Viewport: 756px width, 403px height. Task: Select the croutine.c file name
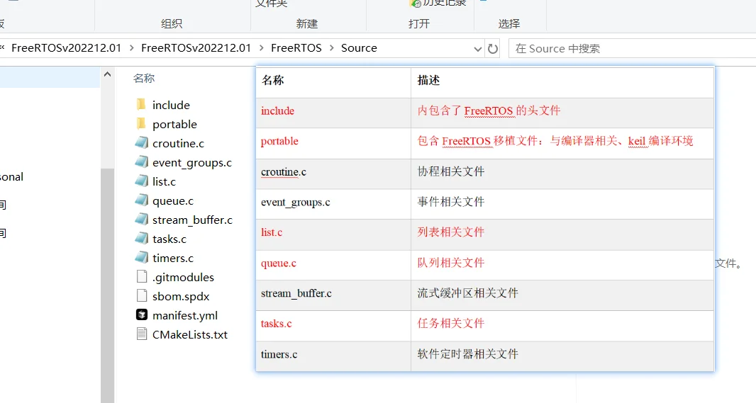point(179,144)
